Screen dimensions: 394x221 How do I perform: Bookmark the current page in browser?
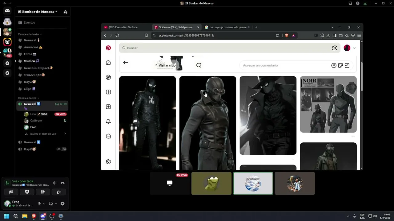146,35
